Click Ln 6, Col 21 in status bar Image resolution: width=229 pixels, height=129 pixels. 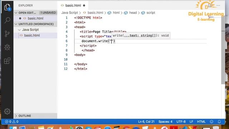click(146, 122)
